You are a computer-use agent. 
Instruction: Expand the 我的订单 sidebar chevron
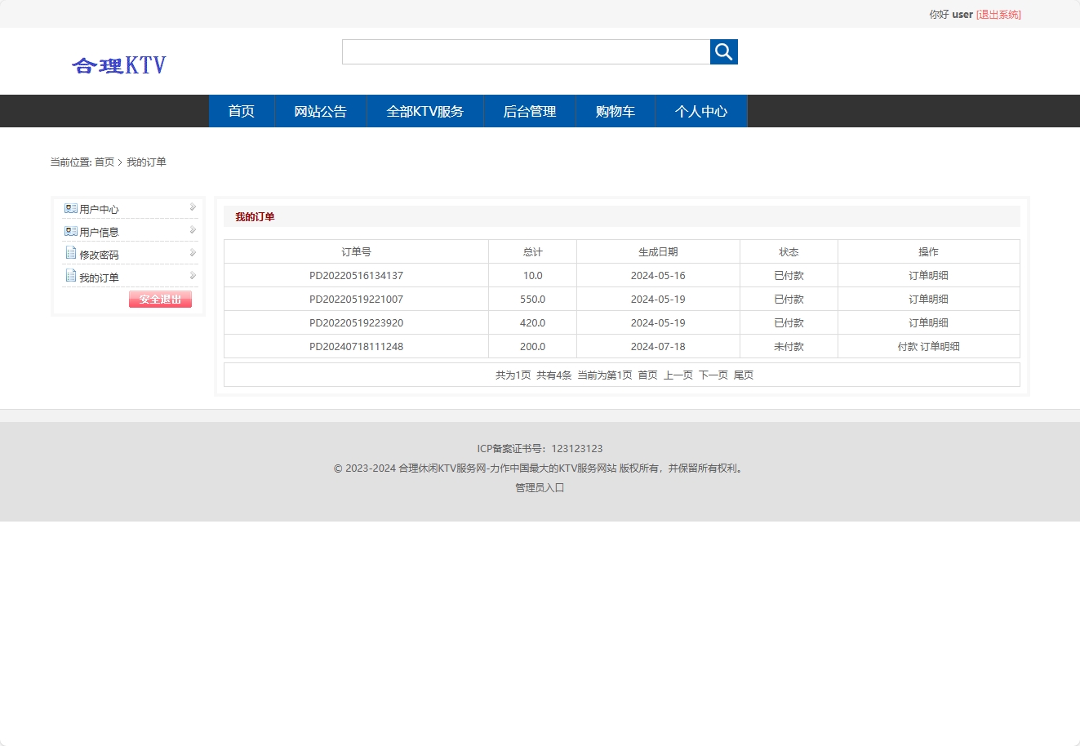tap(193, 276)
